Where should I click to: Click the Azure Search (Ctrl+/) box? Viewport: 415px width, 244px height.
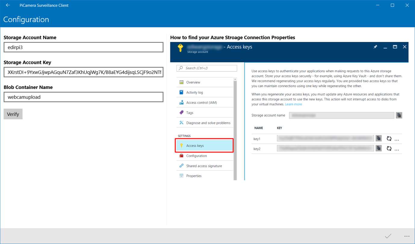click(x=207, y=68)
